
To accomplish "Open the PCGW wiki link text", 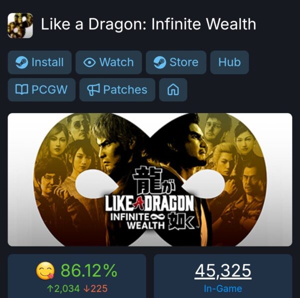I will 49,89.
